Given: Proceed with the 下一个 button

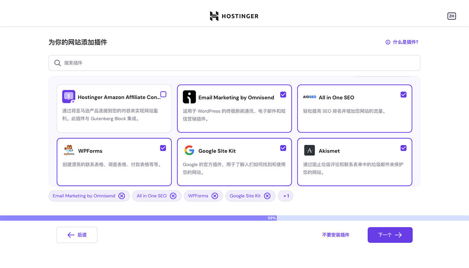Looking at the screenshot, I should pos(390,235).
